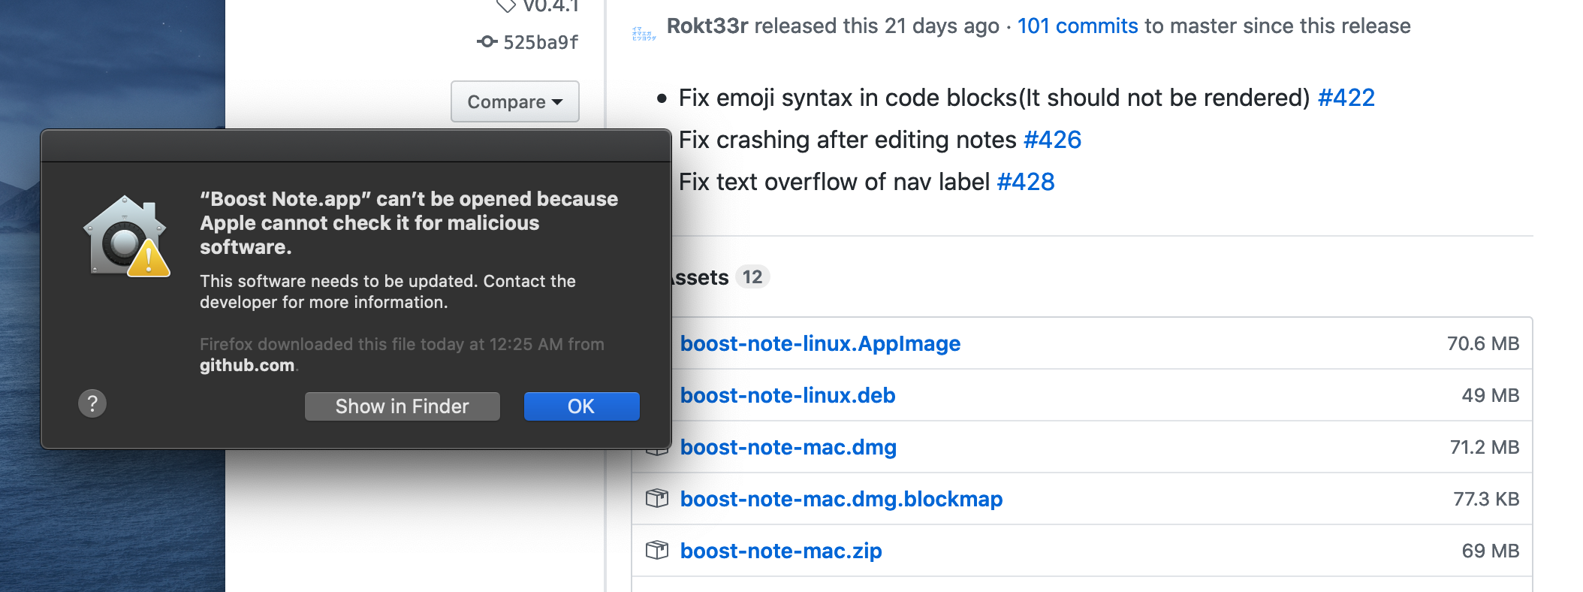Click the 70.6 MB file size
The height and width of the screenshot is (592, 1583).
coord(1483,343)
